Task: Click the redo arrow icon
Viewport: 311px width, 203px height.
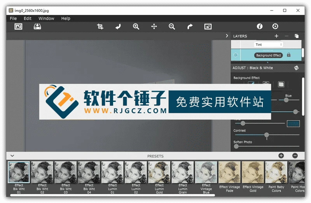Action: [x=190, y=26]
